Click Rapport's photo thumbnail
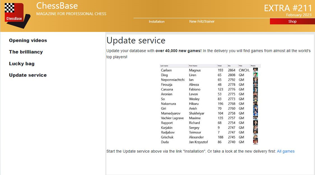This screenshot has width=315, height=175. pos(255,123)
